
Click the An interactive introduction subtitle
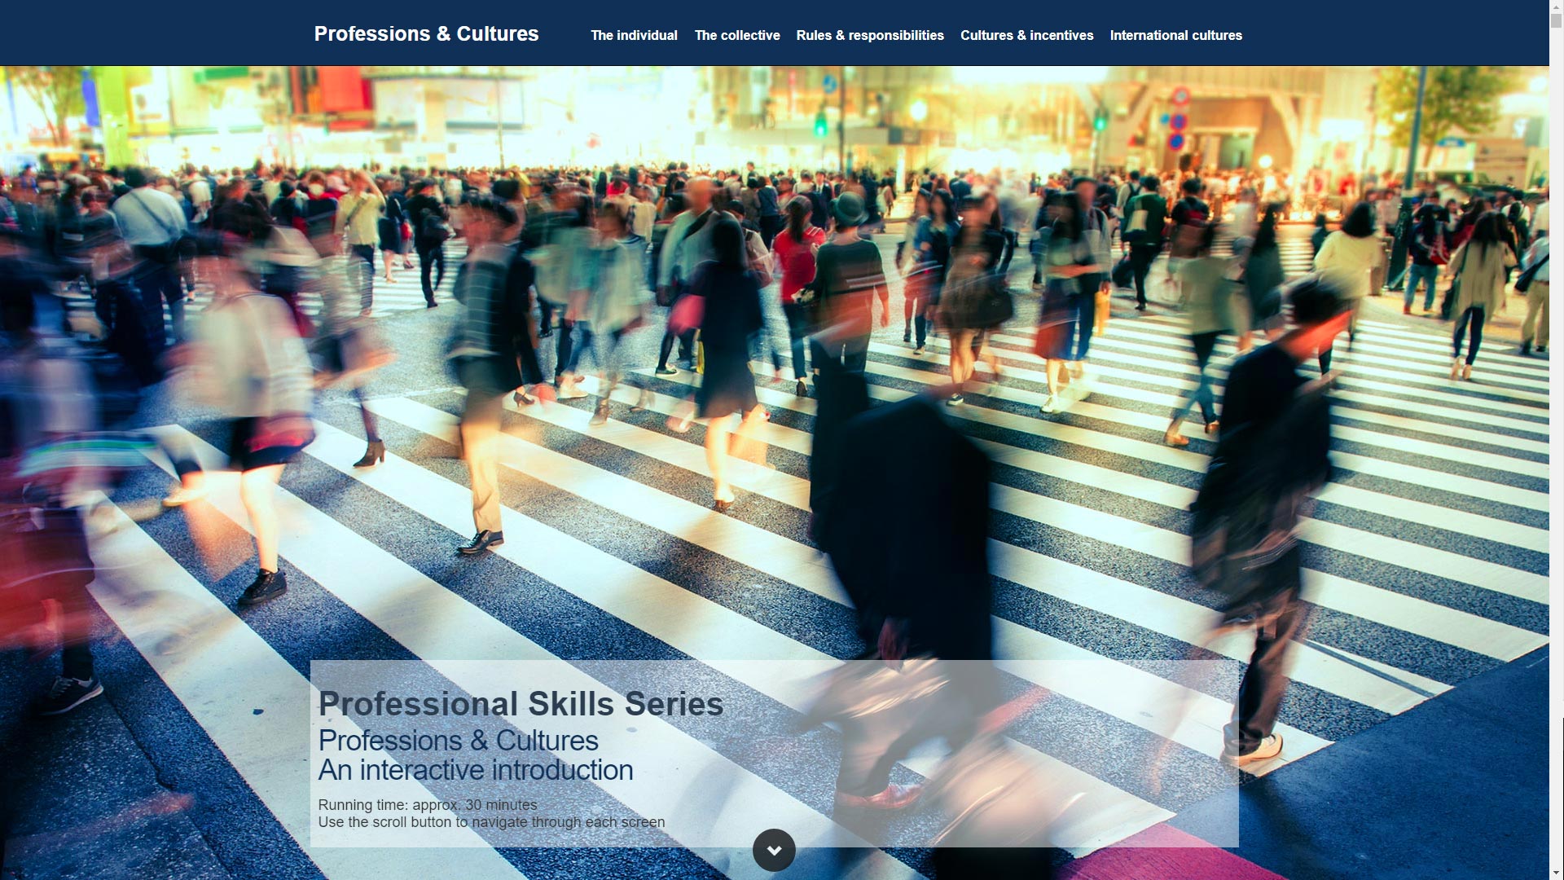click(475, 770)
